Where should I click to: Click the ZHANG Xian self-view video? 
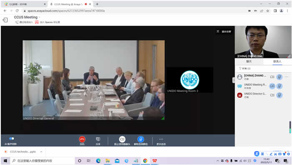(263, 42)
